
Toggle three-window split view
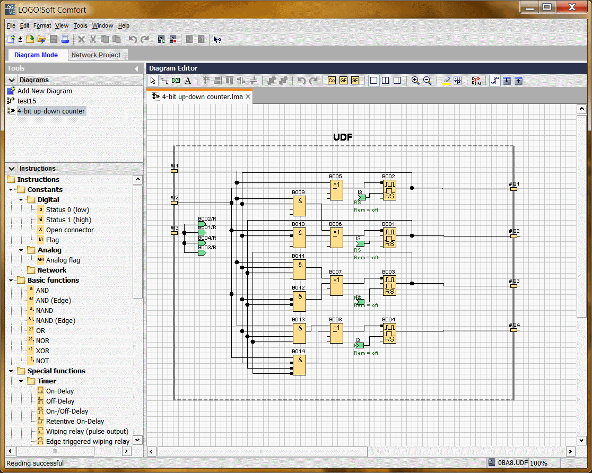397,81
